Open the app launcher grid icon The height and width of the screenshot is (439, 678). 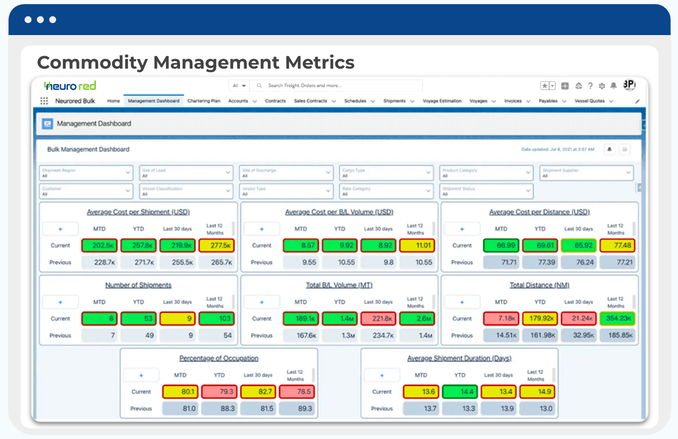point(44,101)
